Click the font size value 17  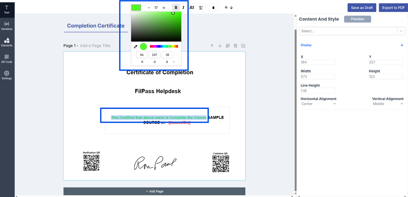coord(156,7)
